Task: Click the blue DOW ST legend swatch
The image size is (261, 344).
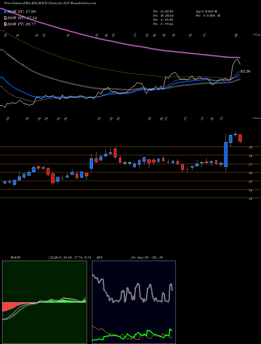Action: 5,11
